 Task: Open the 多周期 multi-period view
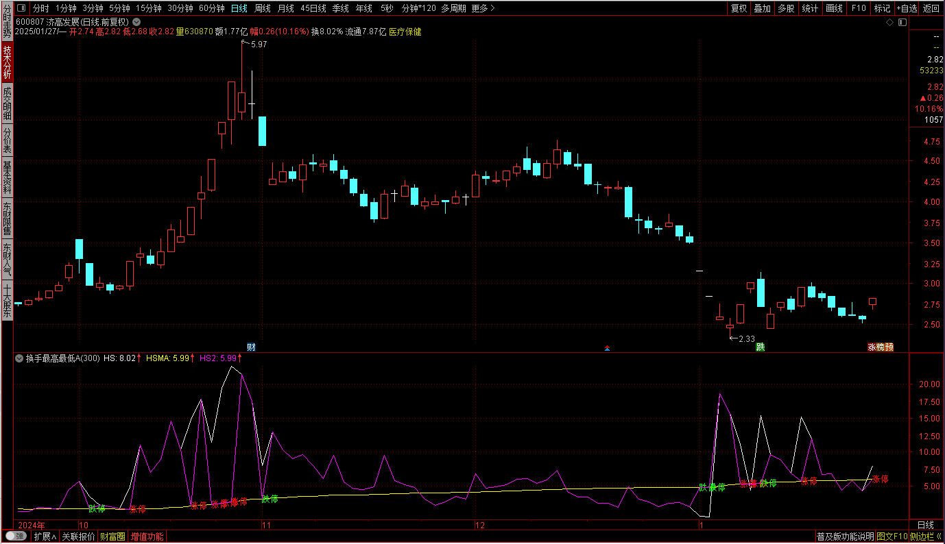[453, 8]
